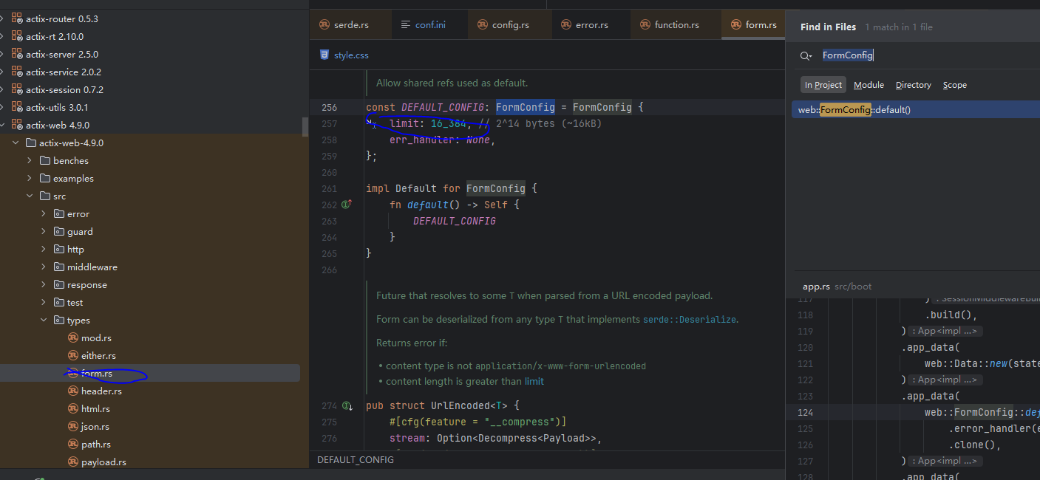Image resolution: width=1040 pixels, height=480 pixels.
Task: Click 'DEFAULT_CONFIG' on line 263
Action: (x=455, y=222)
